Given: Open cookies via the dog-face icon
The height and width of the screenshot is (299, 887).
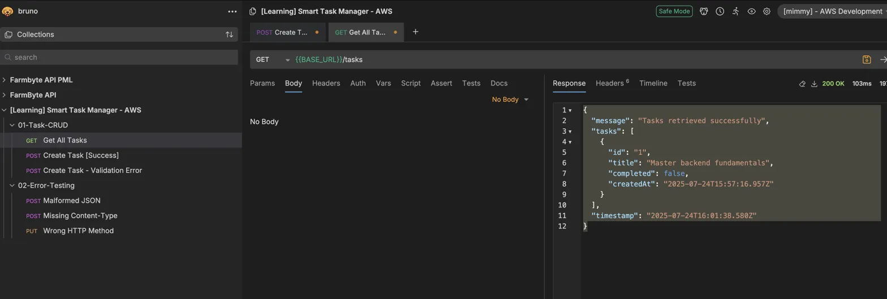Looking at the screenshot, I should [704, 11].
